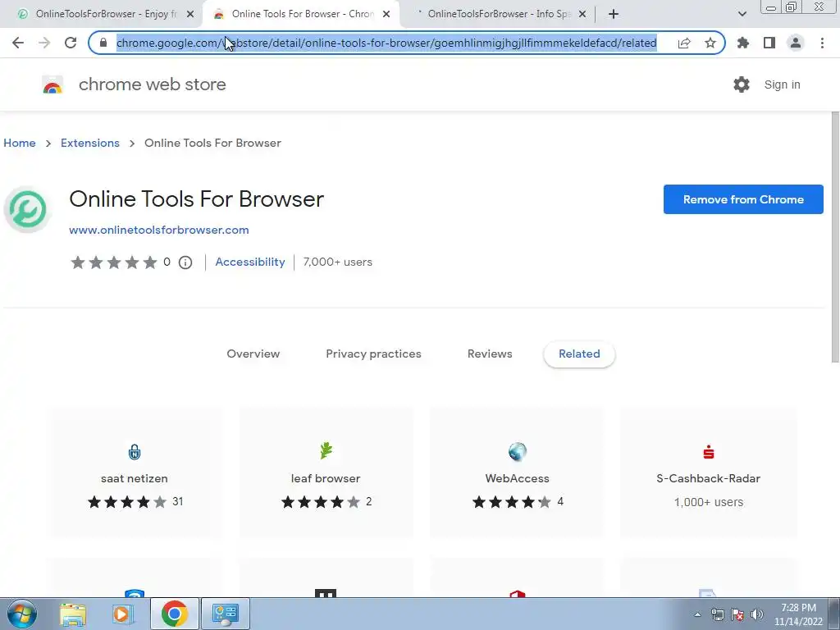Open the leaf browser extension card
The width and height of the screenshot is (840, 630).
tap(326, 473)
